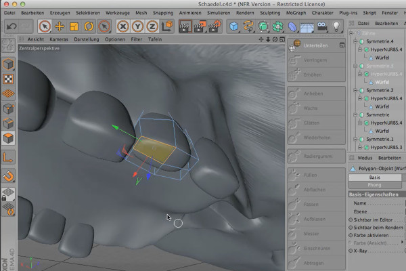Screen dimensions: 406x271
Task: Select the Anheben sculpt brush
Action: point(316,93)
